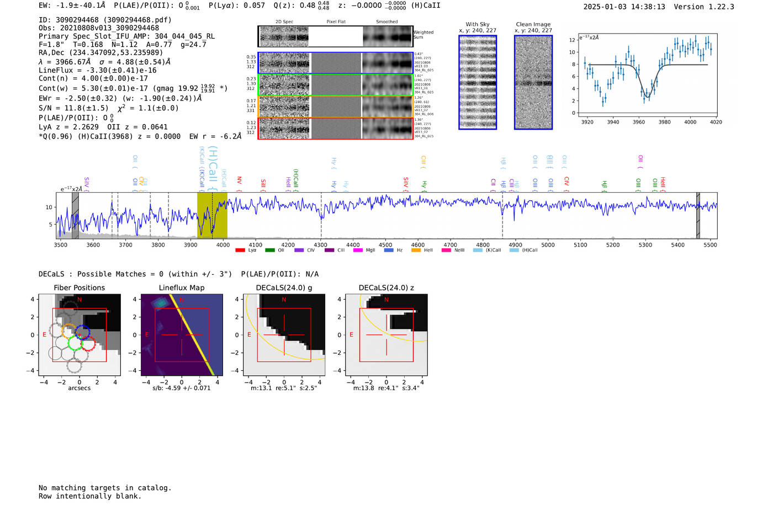Open the DECaLS(24.0) g image

(284, 334)
